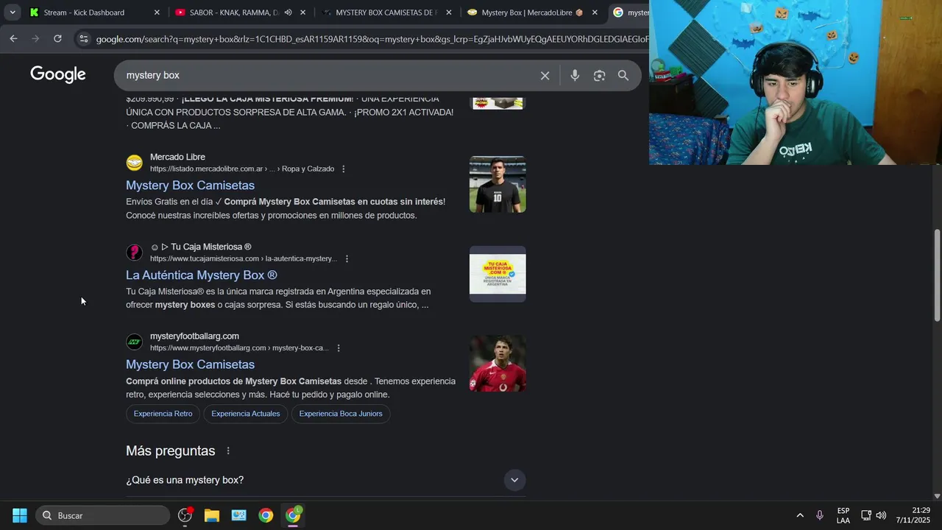Start voice search with the microphone icon
This screenshot has height=530, width=942.
point(575,76)
